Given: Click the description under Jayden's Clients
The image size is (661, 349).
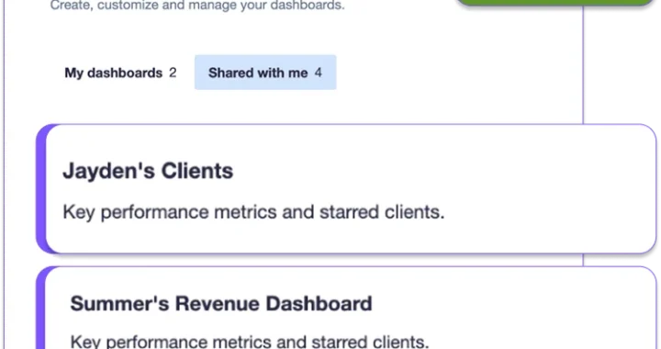Looking at the screenshot, I should click(253, 211).
